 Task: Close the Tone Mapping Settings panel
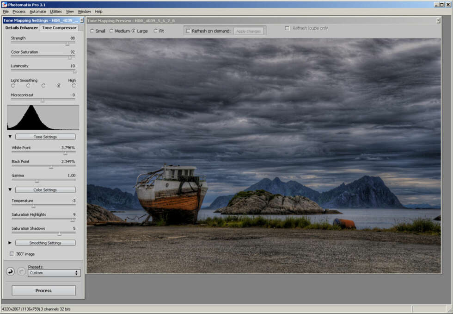click(81, 20)
